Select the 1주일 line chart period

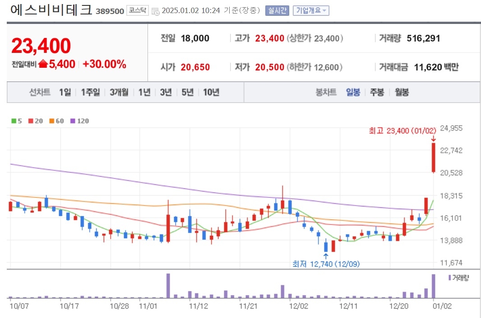[x=91, y=92]
